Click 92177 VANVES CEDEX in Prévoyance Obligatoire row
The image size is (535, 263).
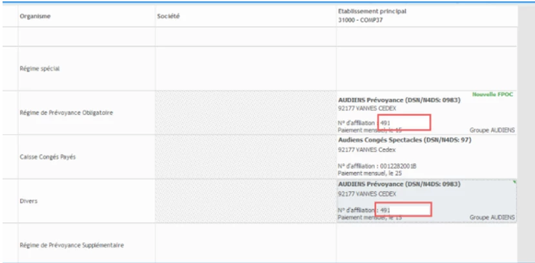tap(367, 108)
